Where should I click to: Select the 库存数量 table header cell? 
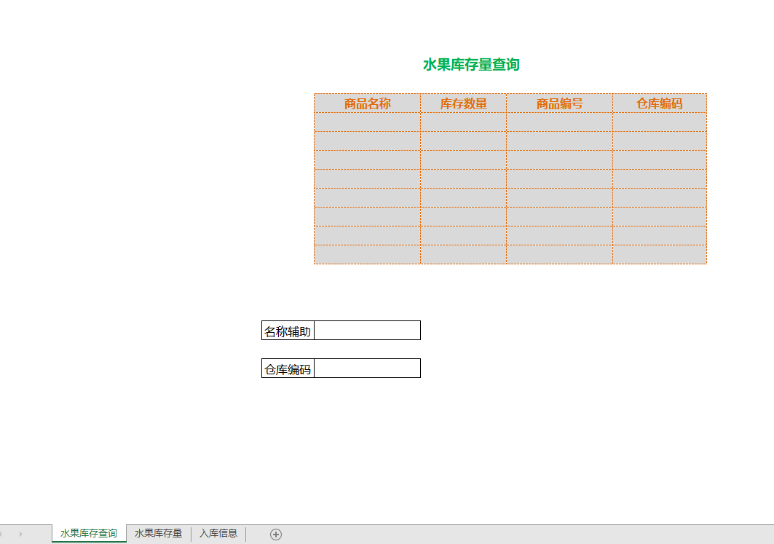pyautogui.click(x=463, y=103)
